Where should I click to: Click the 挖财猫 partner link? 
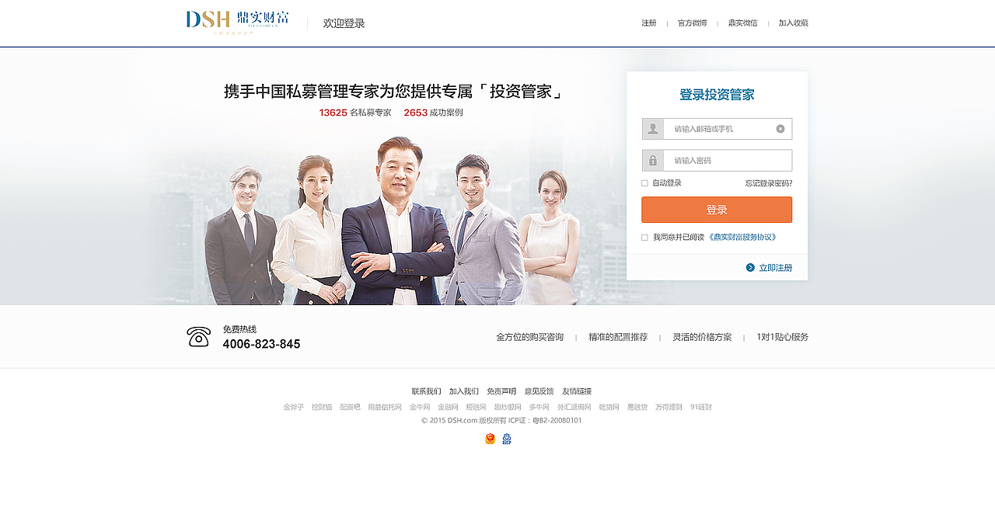(x=322, y=407)
